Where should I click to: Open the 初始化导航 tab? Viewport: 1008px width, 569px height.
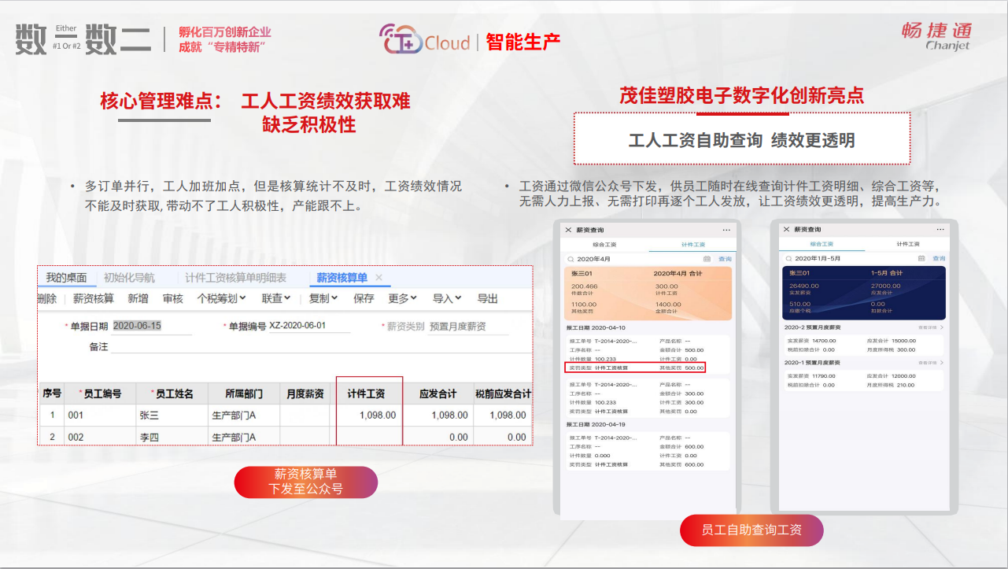pyautogui.click(x=130, y=278)
